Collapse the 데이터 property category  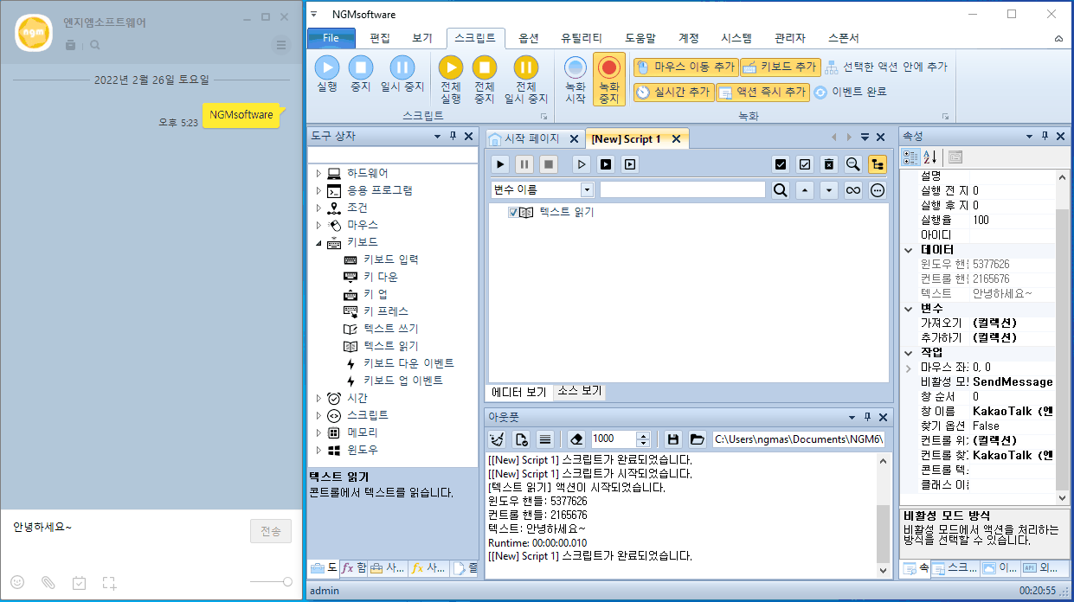(x=909, y=250)
